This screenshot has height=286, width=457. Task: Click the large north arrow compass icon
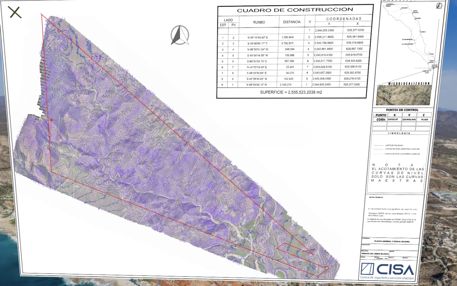[180, 35]
